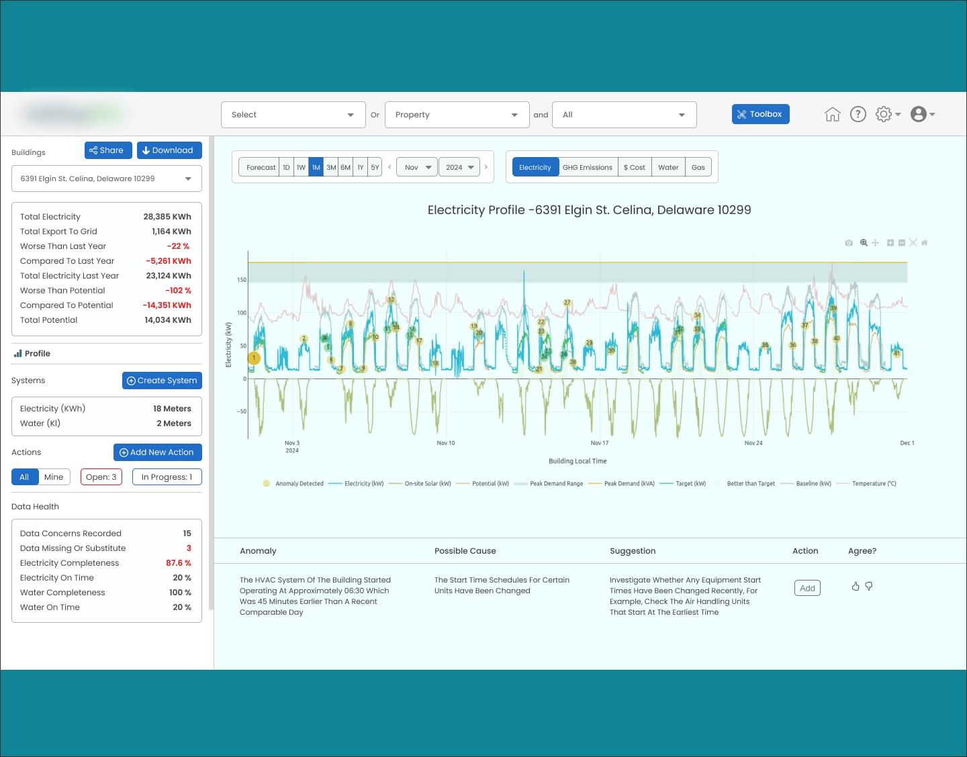Click the chart zoom-in plus icon
967x757 pixels.
point(890,243)
